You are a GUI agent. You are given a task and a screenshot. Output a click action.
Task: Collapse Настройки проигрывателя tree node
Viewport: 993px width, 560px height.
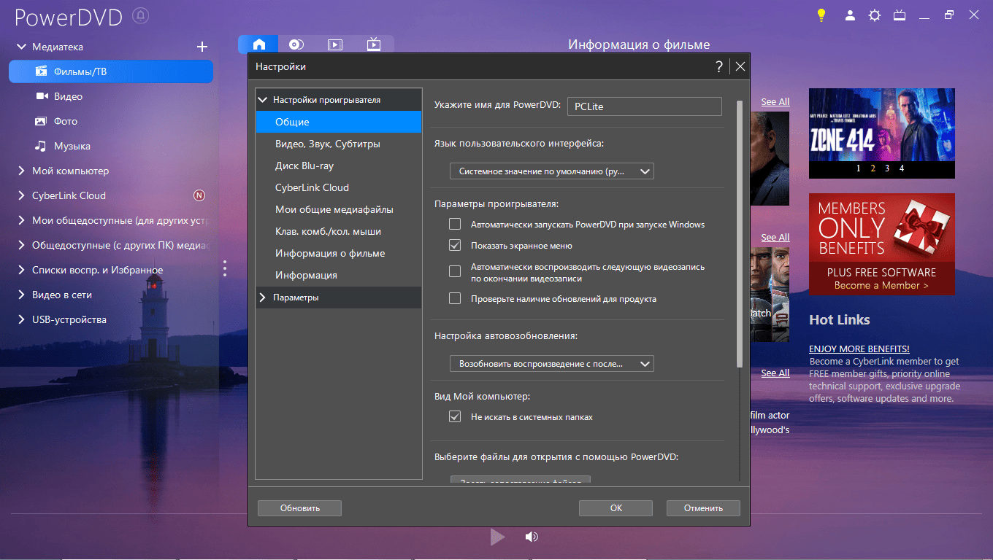[263, 100]
